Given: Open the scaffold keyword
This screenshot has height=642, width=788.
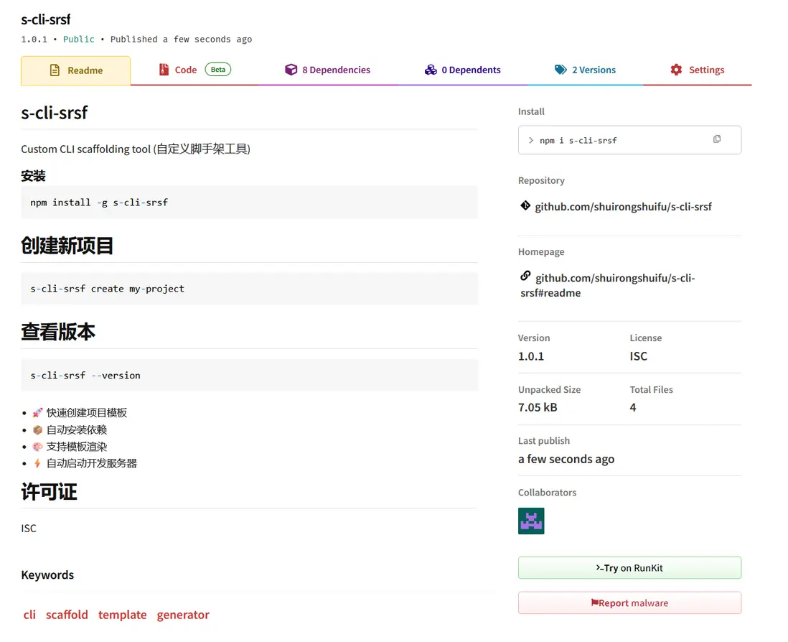Looking at the screenshot, I should pos(67,615).
